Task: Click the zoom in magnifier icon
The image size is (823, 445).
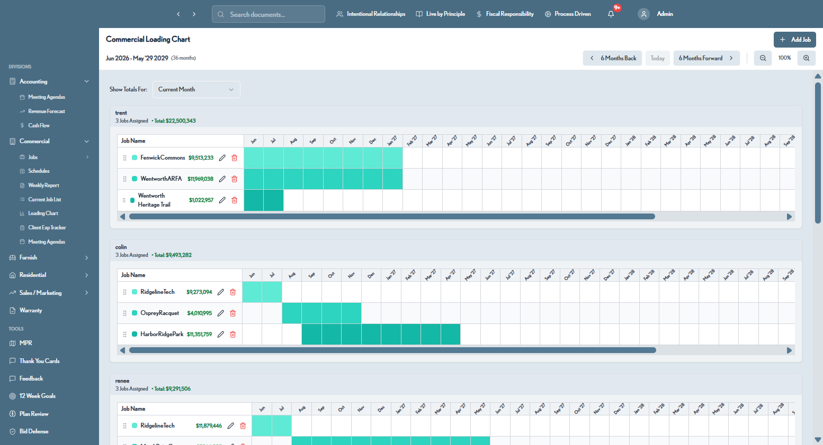Action: [807, 58]
